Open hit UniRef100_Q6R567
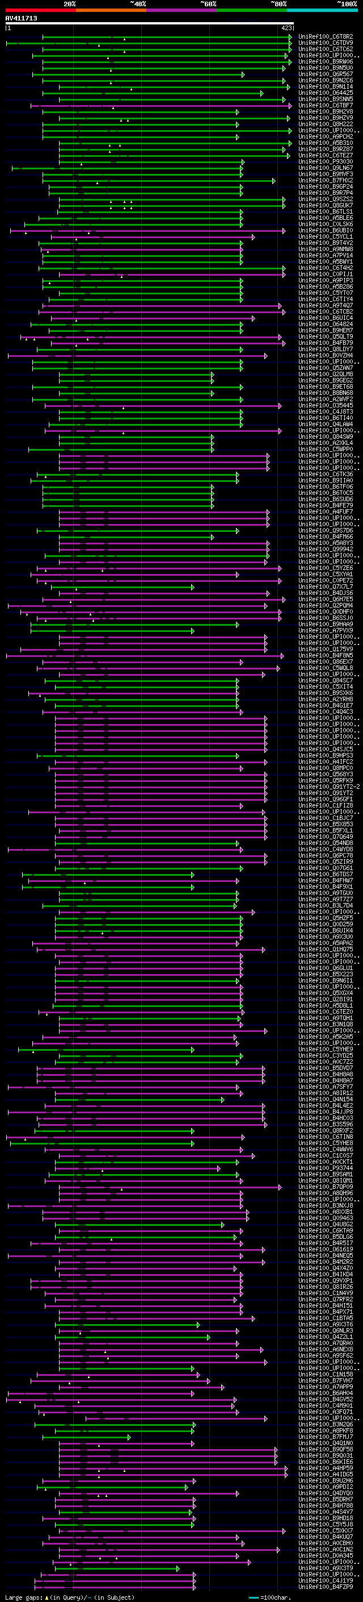The height and width of the screenshot is (1602, 363). (326, 74)
